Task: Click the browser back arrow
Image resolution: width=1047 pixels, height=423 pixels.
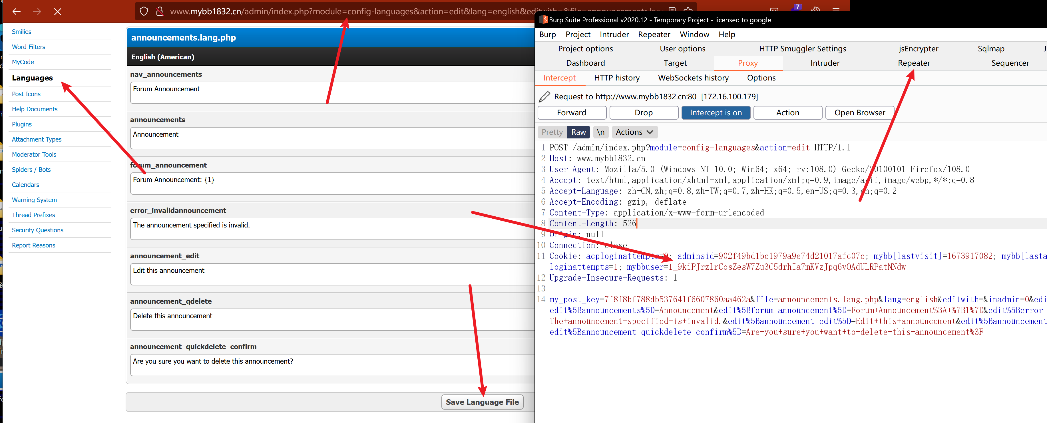Action: (x=17, y=11)
